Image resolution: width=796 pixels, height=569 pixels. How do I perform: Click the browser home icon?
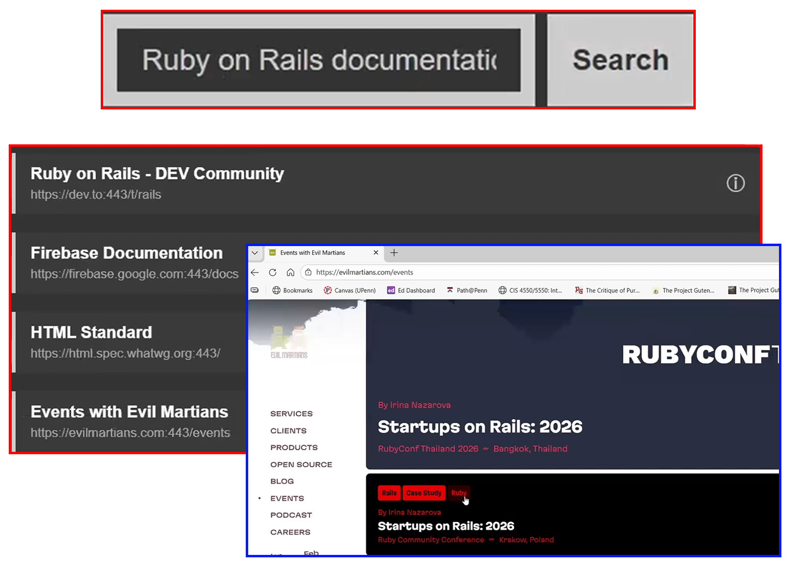pyautogui.click(x=290, y=272)
